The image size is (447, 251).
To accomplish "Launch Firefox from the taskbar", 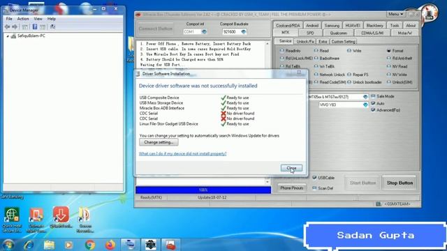I will click(110, 245).
